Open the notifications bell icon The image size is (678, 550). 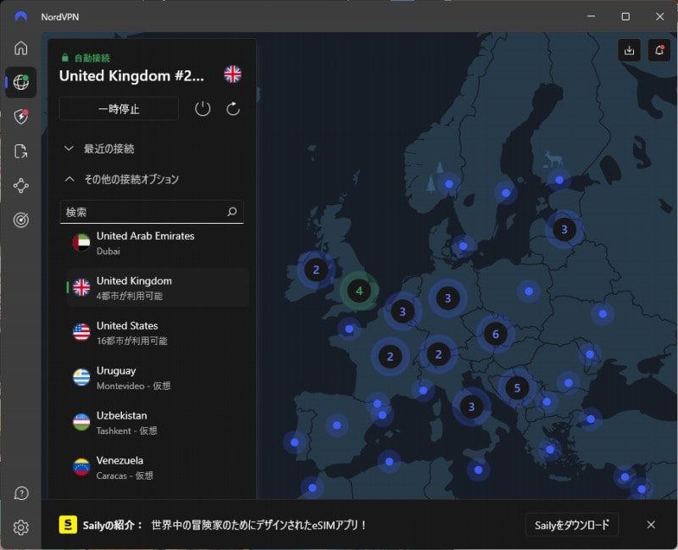[x=659, y=50]
